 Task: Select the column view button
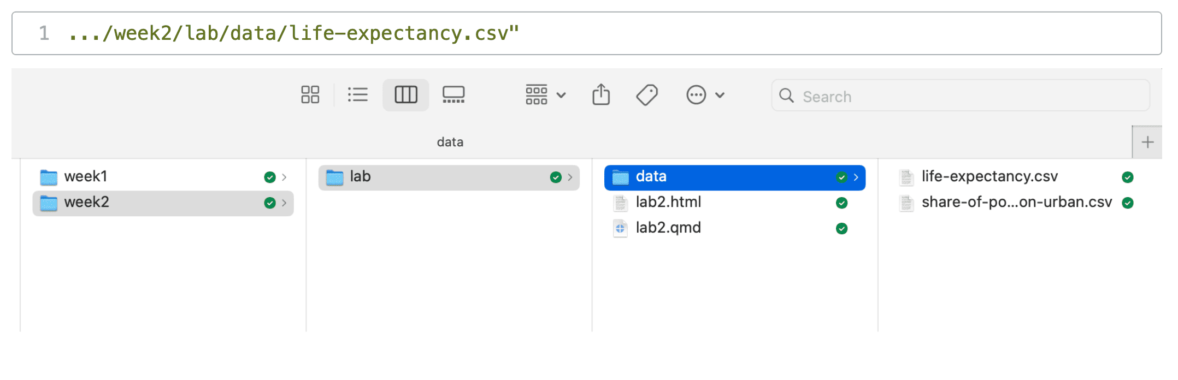pos(405,95)
